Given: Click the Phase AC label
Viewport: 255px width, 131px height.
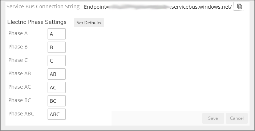Looking at the screenshot, I should coord(20,87).
